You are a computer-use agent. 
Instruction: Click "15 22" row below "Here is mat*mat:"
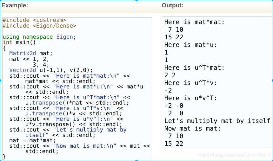pos(174,37)
